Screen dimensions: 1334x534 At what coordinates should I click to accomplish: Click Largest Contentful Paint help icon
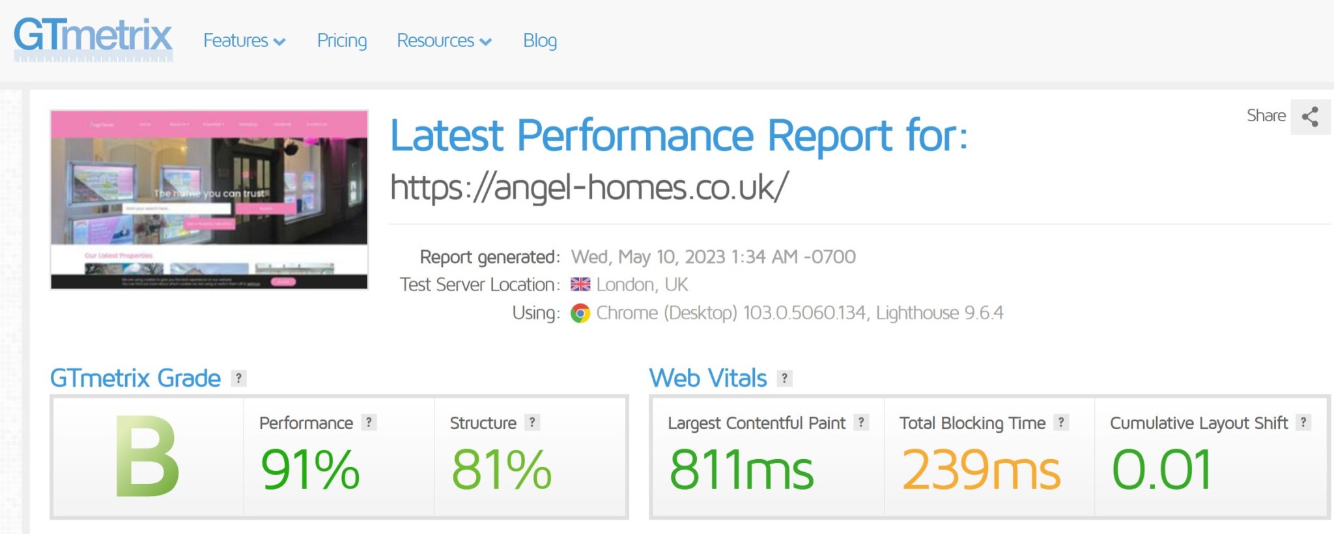pyautogui.click(x=861, y=423)
